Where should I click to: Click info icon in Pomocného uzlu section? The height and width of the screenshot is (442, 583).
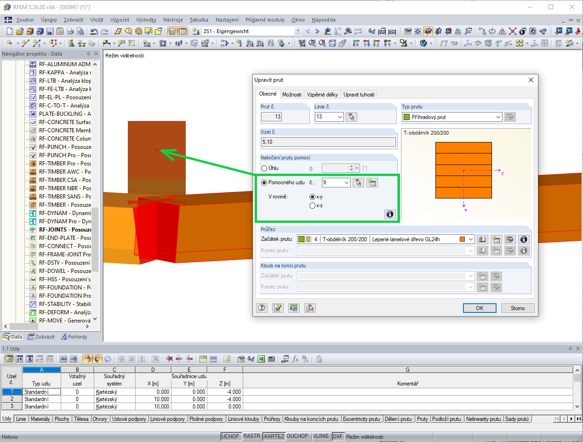[389, 214]
